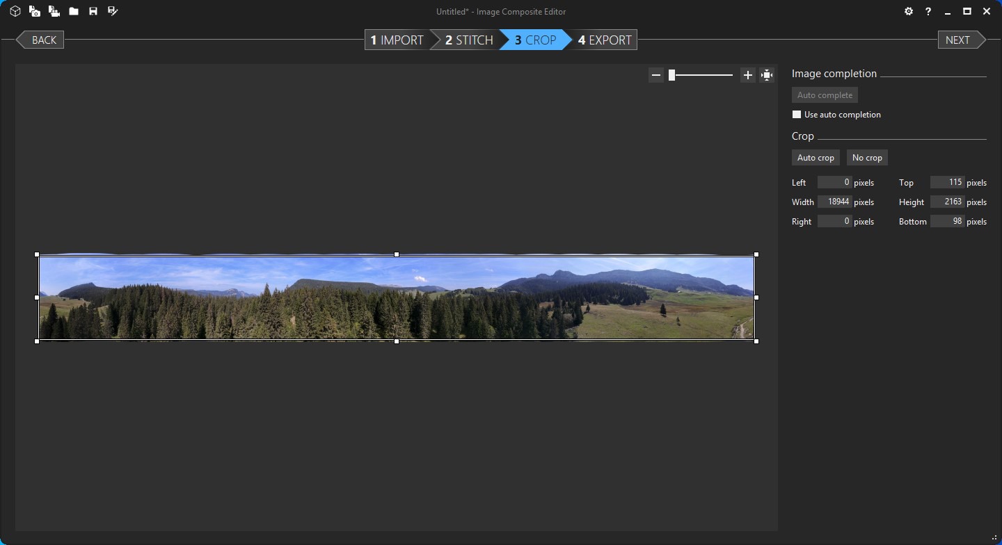The height and width of the screenshot is (545, 1002).
Task: Click the Image Composite Editor cube logo icon
Action: click(x=15, y=12)
